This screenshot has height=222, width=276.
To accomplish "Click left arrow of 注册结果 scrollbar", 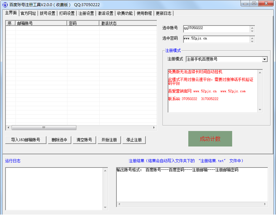I will click(x=119, y=204).
